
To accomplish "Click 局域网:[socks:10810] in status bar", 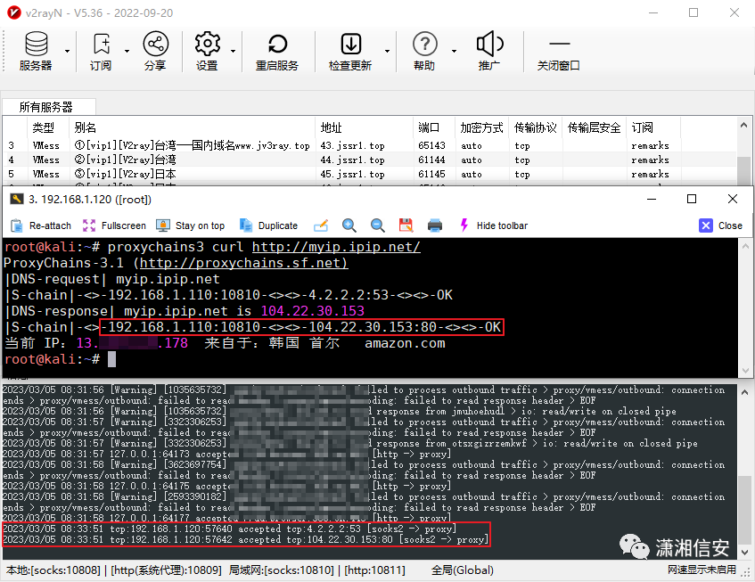I will pyautogui.click(x=281, y=570).
